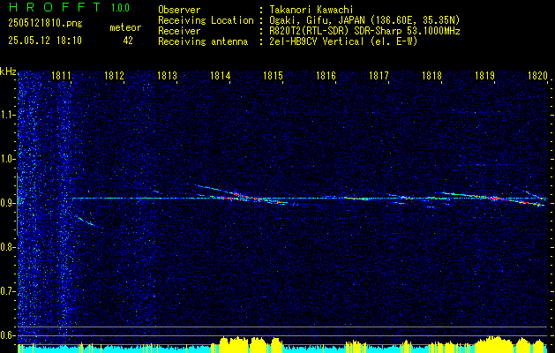Click the 'Receiving Location' field label
The width and height of the screenshot is (555, 353).
tap(206, 20)
